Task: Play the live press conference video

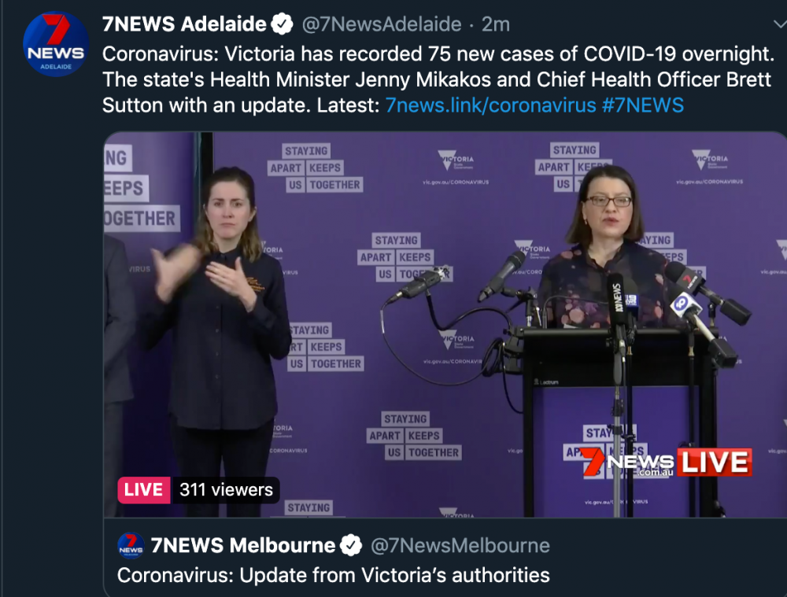Action: point(445,324)
